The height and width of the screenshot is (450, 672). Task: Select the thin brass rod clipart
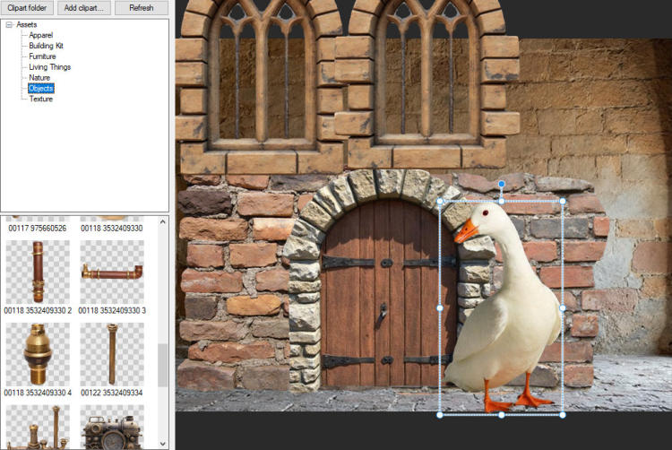click(x=112, y=354)
